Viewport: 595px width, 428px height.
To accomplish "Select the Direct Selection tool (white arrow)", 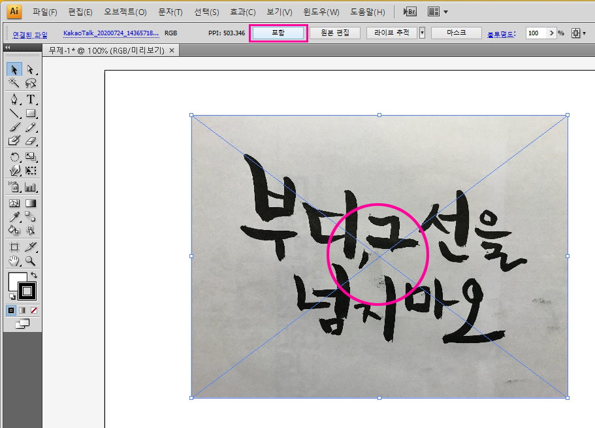I will point(30,69).
